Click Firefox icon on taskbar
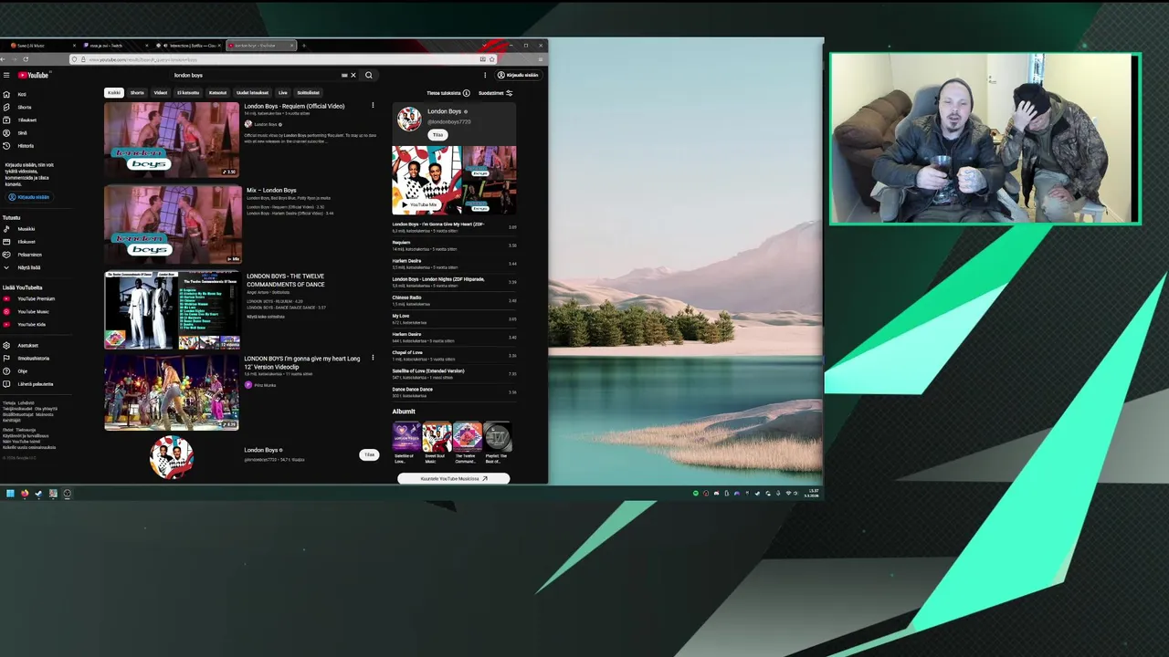Screen dimensions: 1169x657 [x=25, y=494]
